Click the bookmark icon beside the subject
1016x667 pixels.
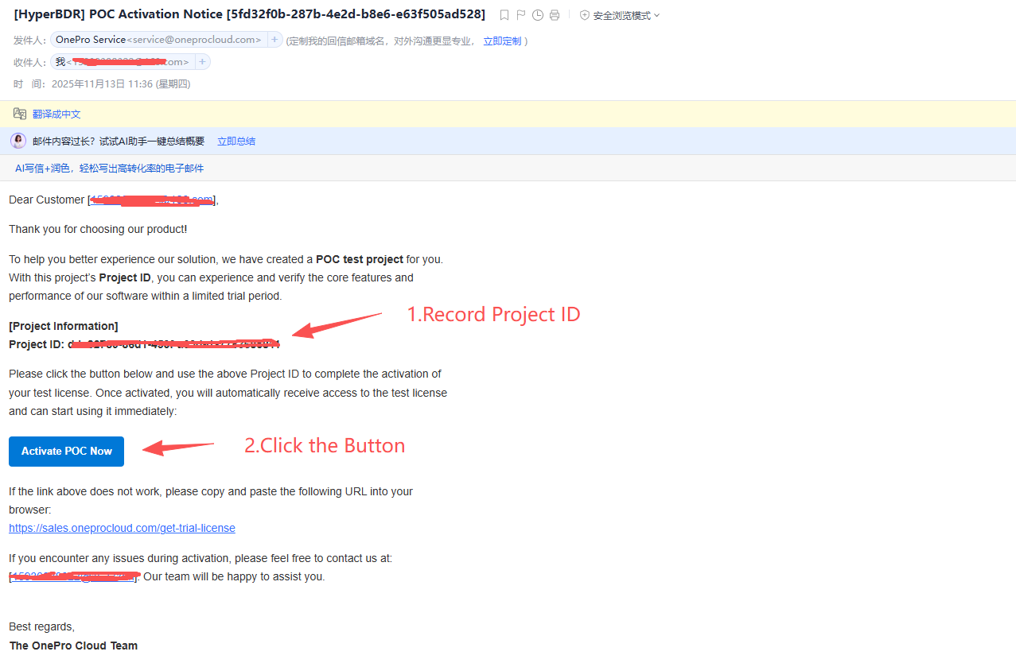[504, 15]
